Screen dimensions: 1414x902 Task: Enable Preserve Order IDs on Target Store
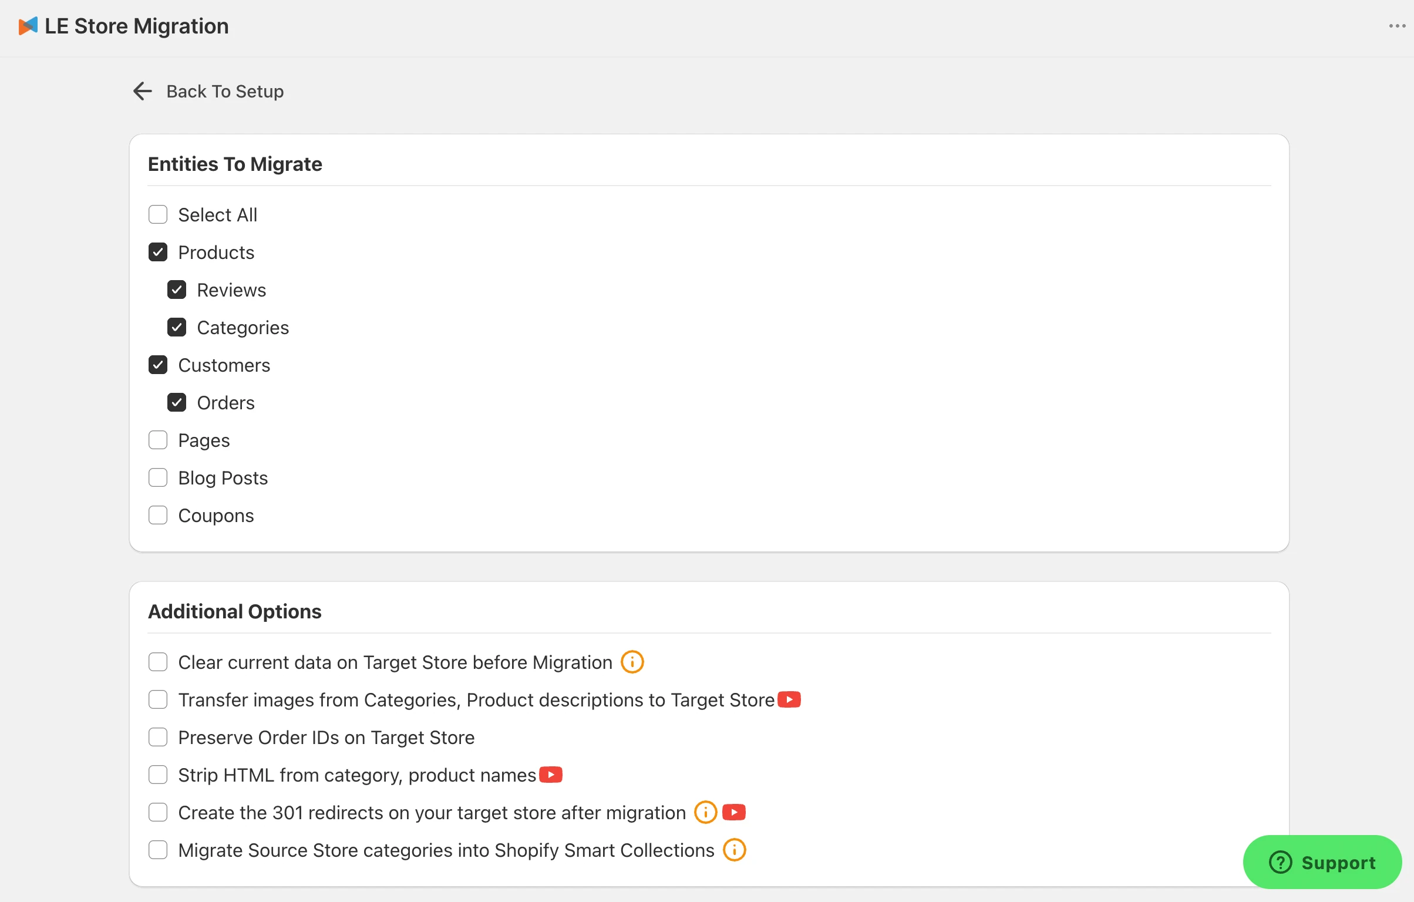click(x=157, y=737)
